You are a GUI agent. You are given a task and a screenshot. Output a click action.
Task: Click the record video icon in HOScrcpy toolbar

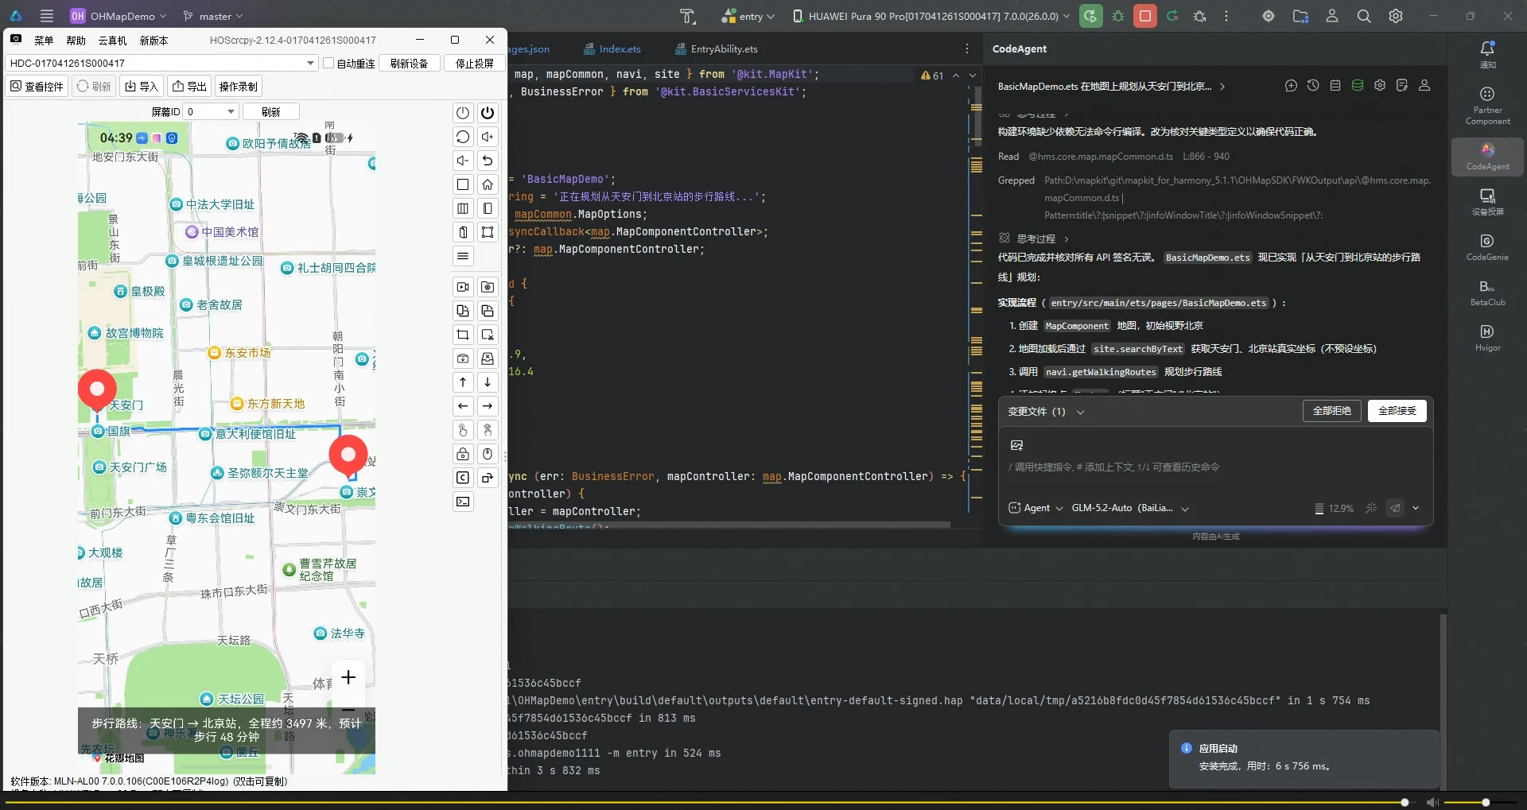(x=463, y=287)
